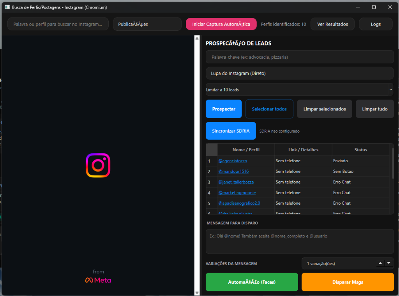399x296 pixels.
Task: Click Limpar selecionados
Action: (325, 109)
